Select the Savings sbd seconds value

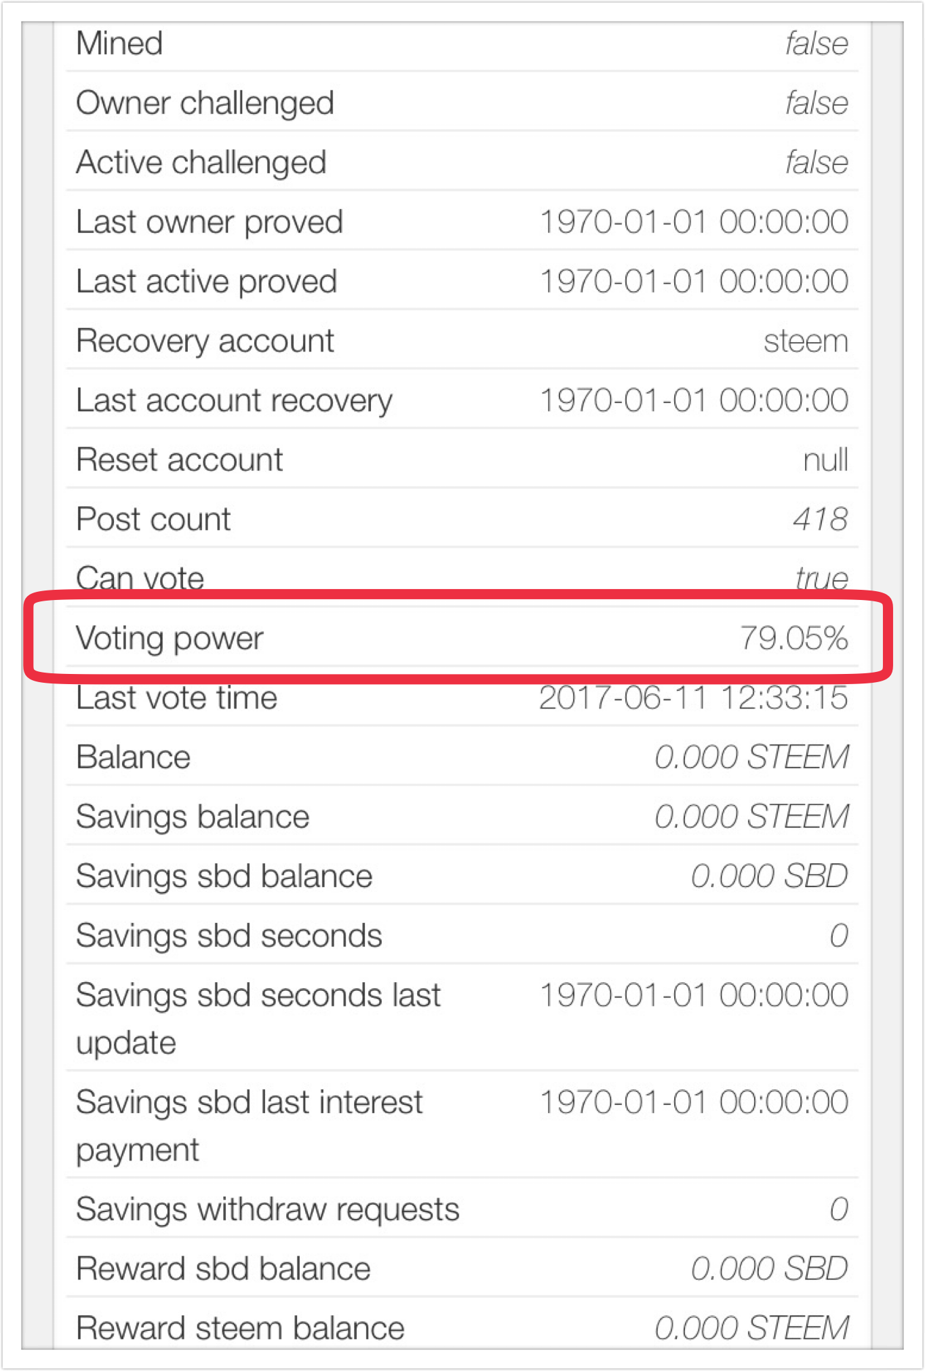tap(839, 935)
